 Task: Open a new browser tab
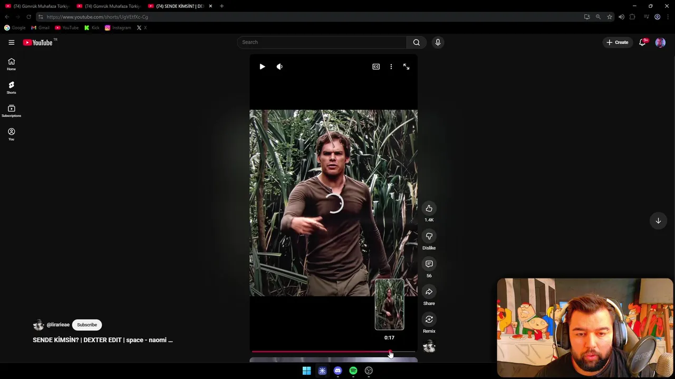click(x=221, y=6)
